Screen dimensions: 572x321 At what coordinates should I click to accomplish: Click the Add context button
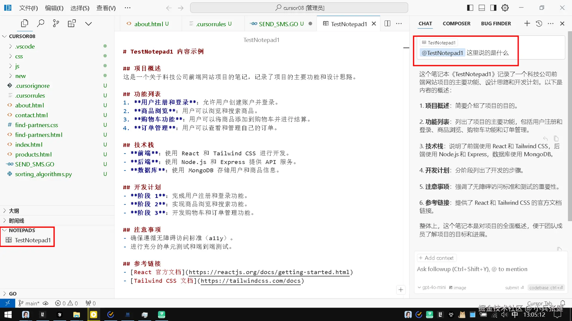click(436, 258)
